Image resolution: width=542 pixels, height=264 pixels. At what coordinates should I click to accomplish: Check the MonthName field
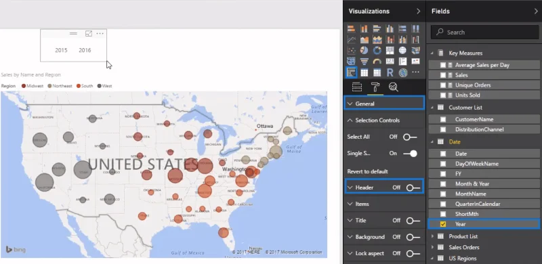[443, 194]
